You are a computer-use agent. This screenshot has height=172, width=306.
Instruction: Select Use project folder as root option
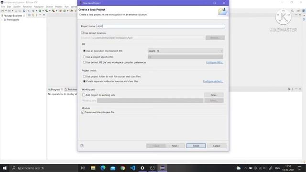(x=84, y=76)
